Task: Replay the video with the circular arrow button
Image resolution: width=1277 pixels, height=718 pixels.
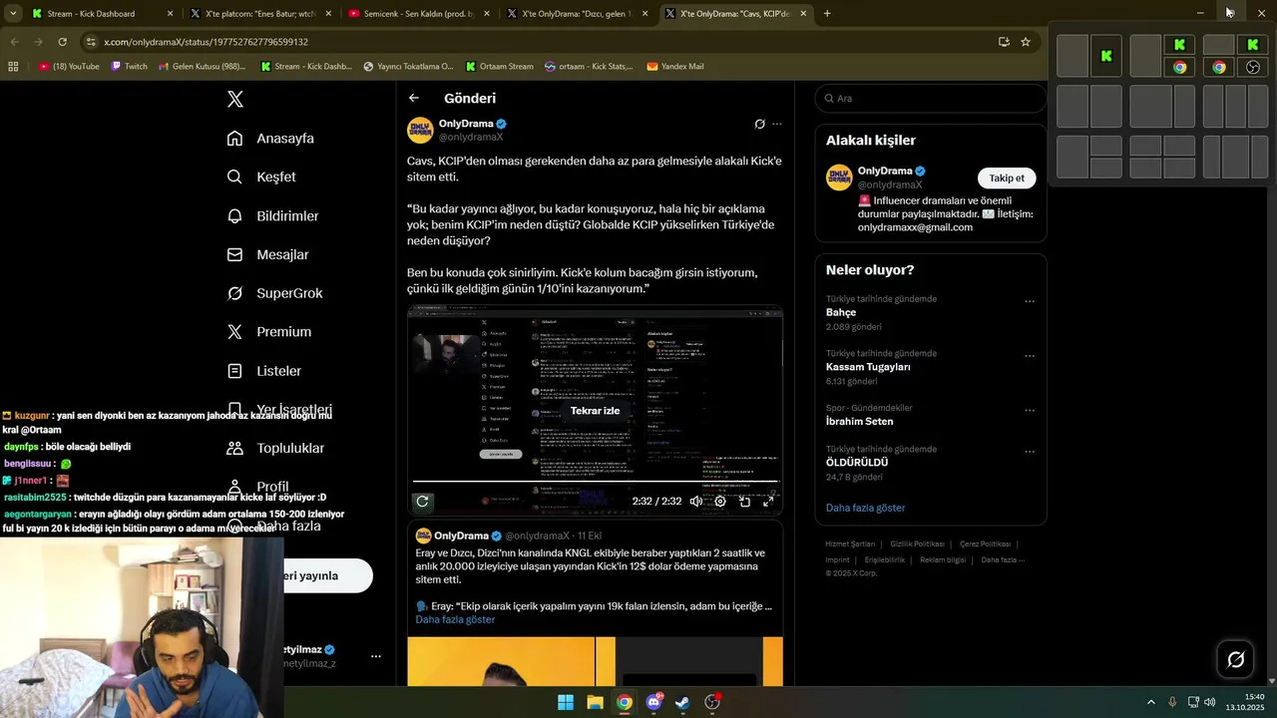Action: point(423,502)
